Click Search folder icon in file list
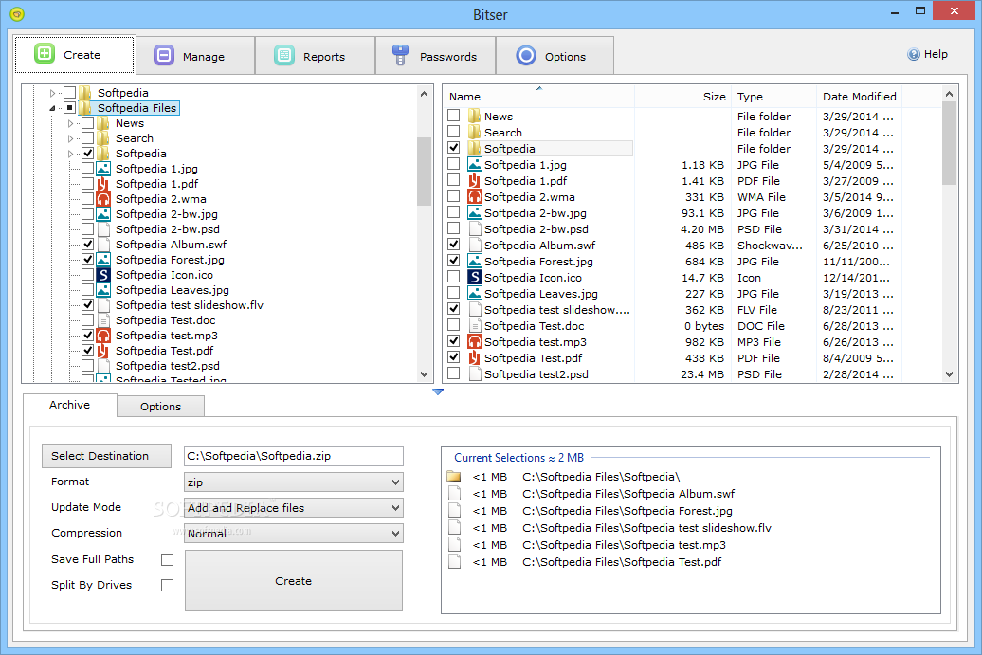The height and width of the screenshot is (655, 982). (475, 132)
